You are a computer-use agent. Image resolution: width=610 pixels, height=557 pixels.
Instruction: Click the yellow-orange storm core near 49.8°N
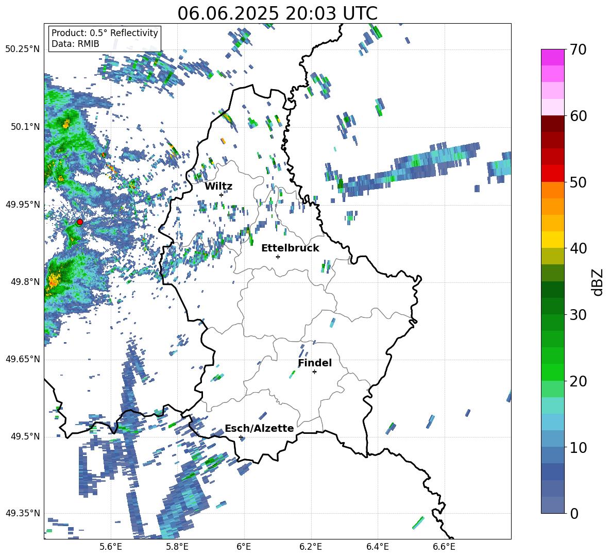(52, 281)
